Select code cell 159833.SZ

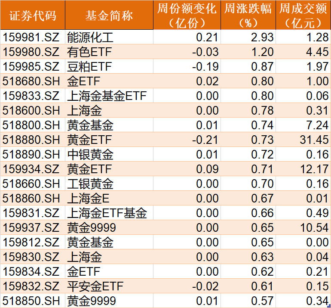[x=33, y=96]
